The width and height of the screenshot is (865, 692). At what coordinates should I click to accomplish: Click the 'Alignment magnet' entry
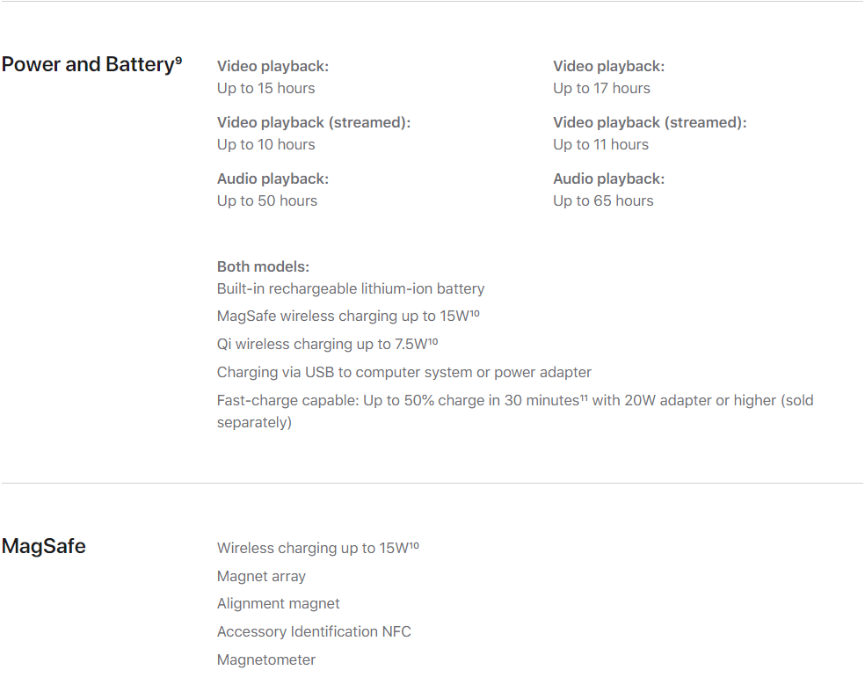(x=278, y=604)
